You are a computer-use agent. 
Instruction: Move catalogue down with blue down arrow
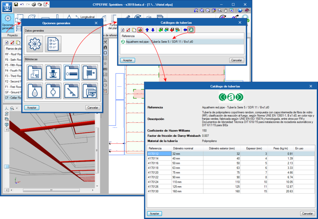tap(153, 30)
